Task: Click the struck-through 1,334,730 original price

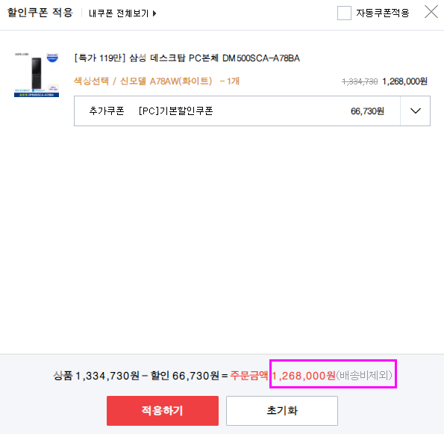Action: 360,81
